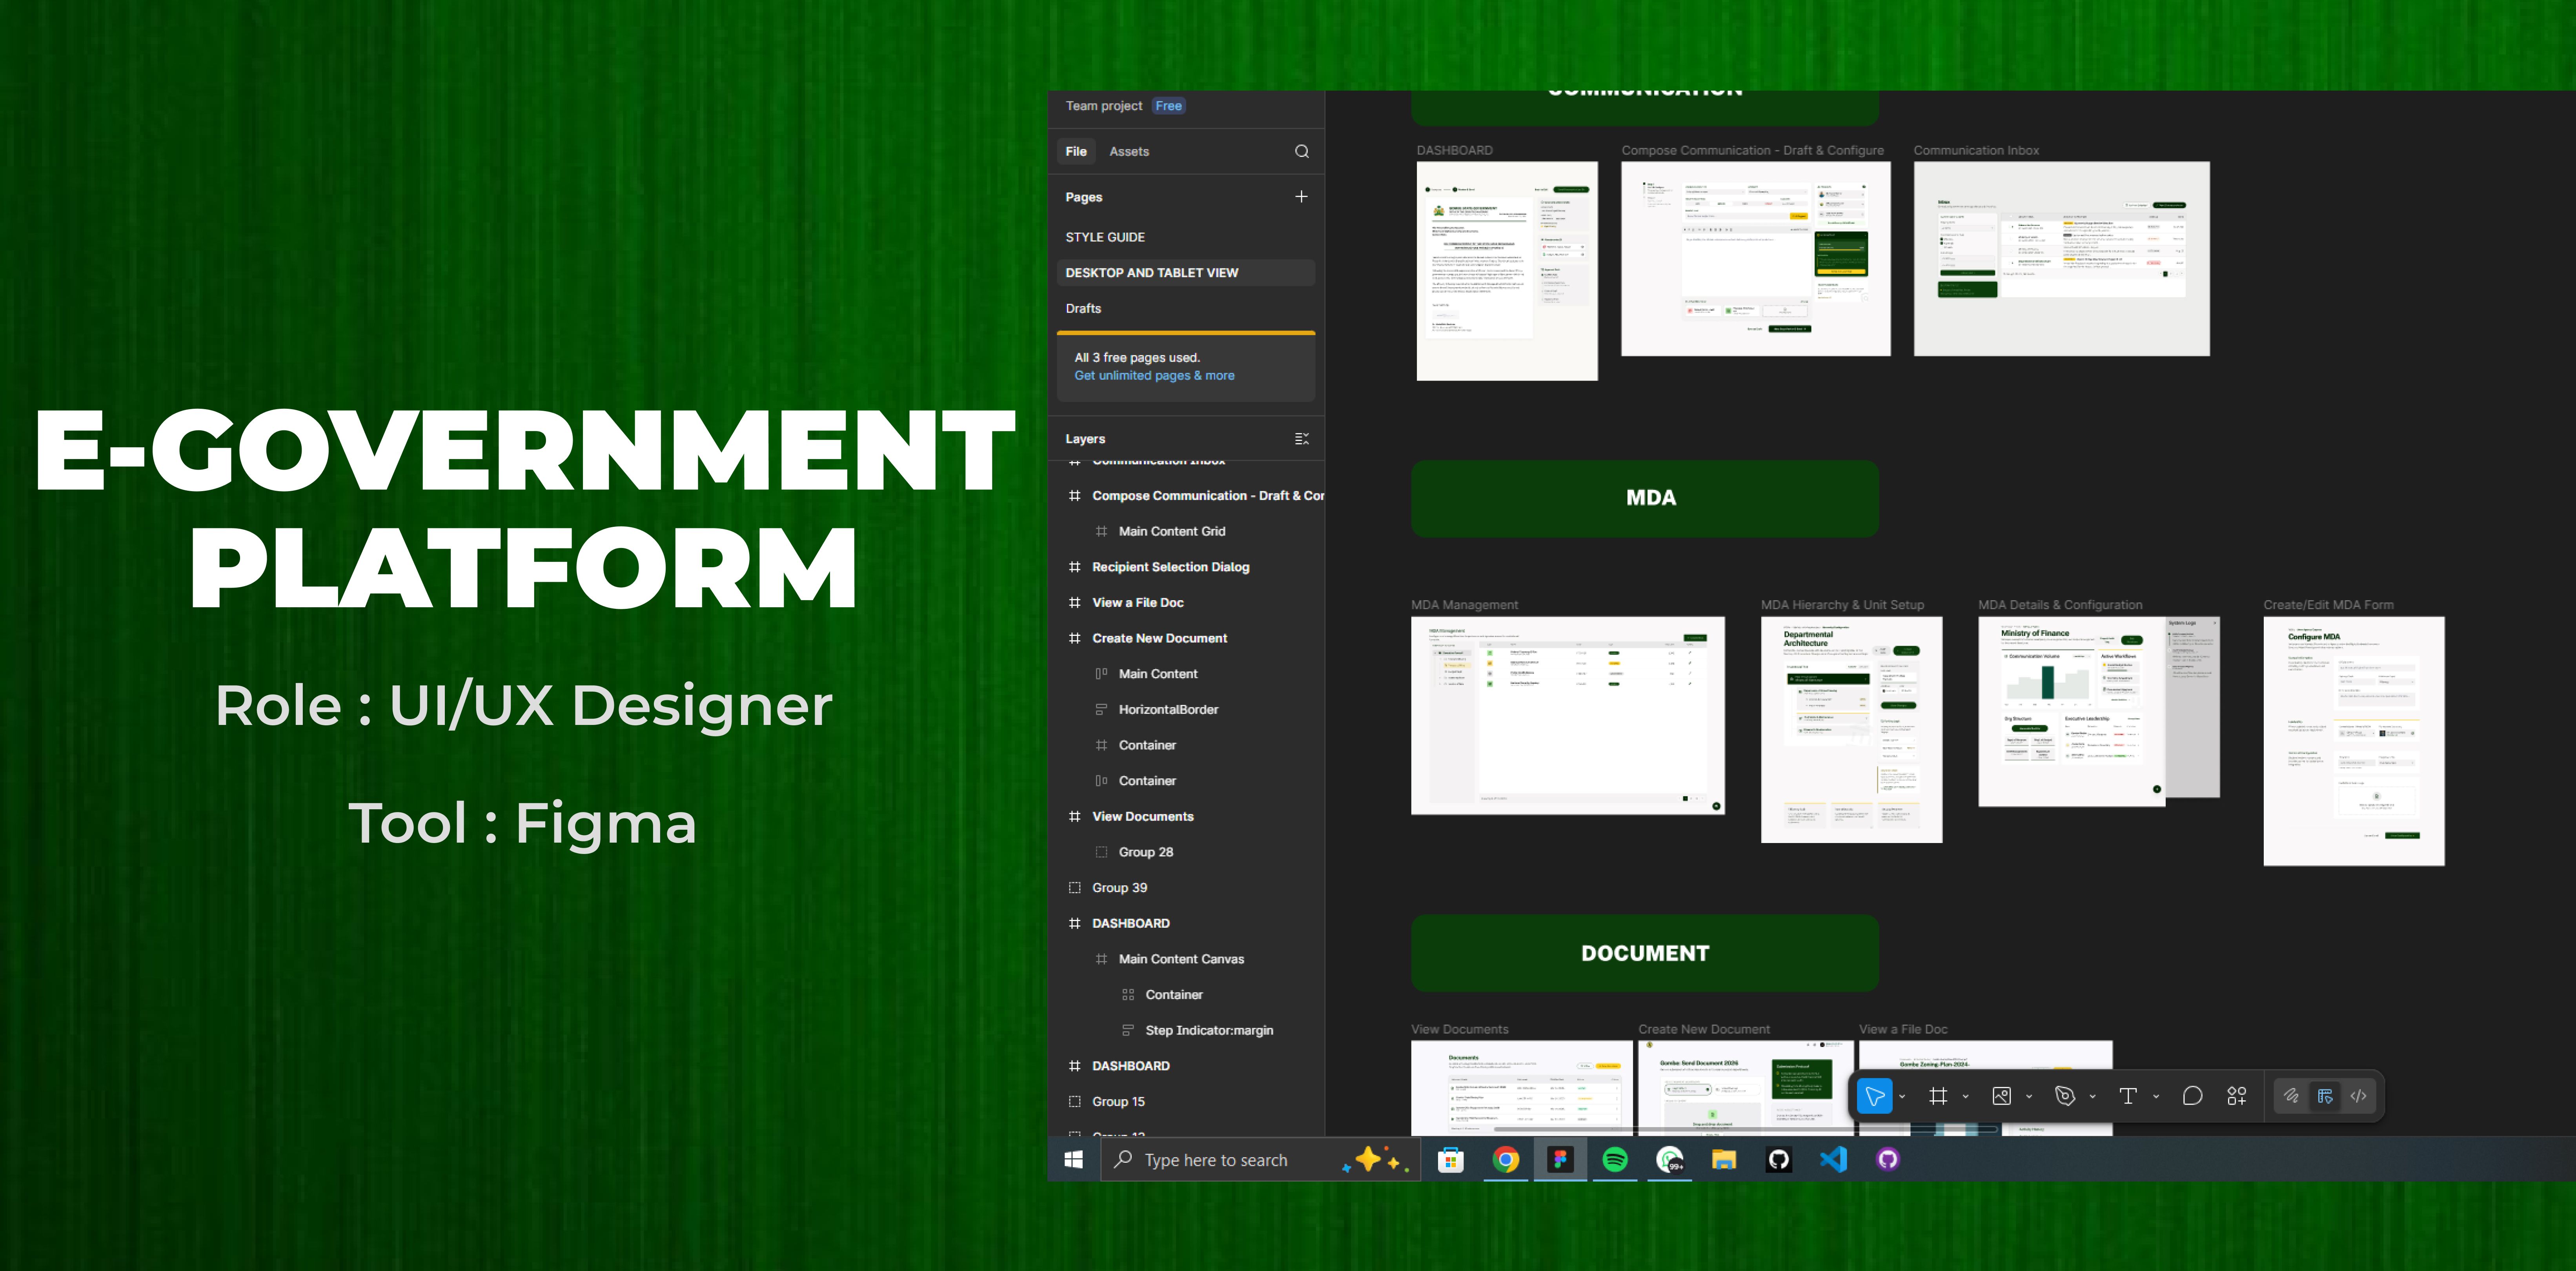Select the MDA Management frame on canvas
Image resolution: width=2576 pixels, height=1271 pixels.
[1567, 715]
